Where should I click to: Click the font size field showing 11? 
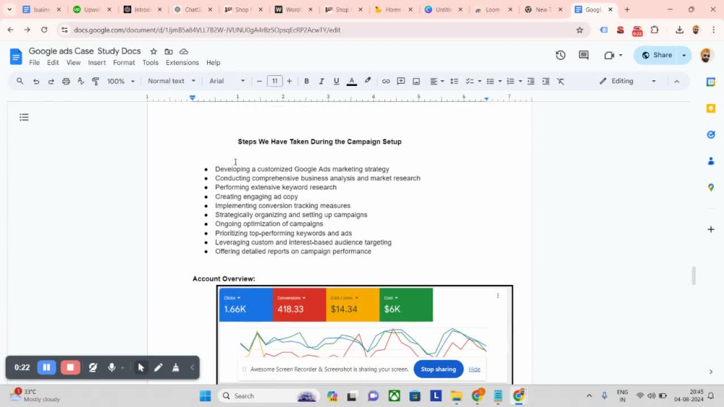(274, 81)
